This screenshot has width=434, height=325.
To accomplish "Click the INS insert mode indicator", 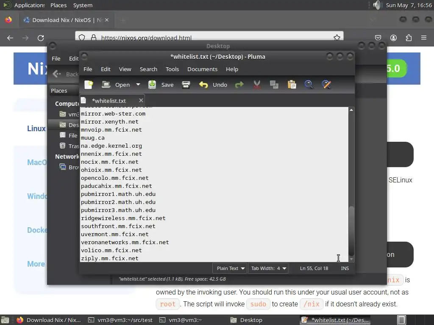I will point(345,268).
